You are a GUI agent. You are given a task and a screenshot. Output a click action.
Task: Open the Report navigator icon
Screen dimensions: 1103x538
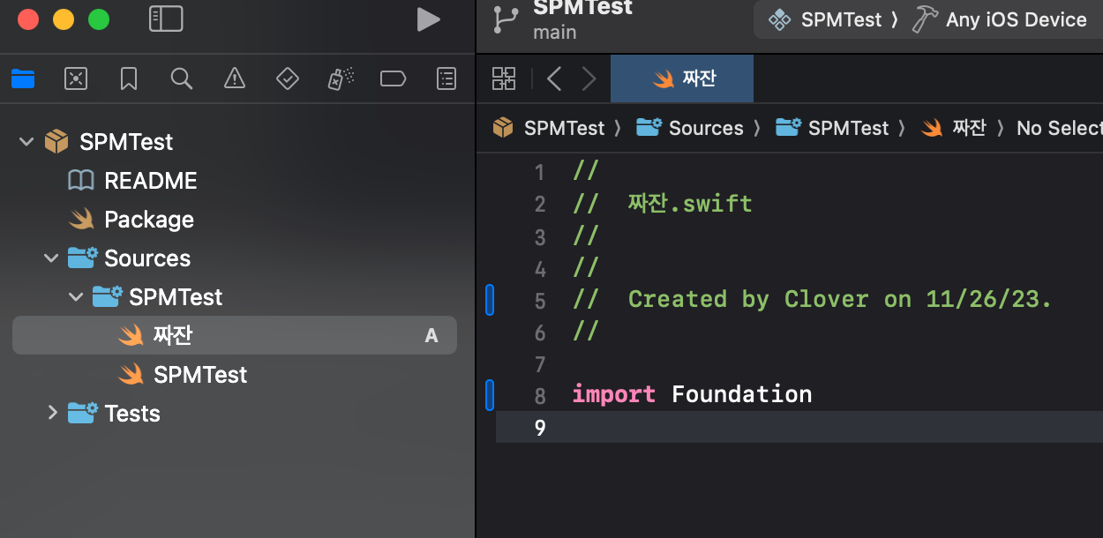click(x=446, y=79)
